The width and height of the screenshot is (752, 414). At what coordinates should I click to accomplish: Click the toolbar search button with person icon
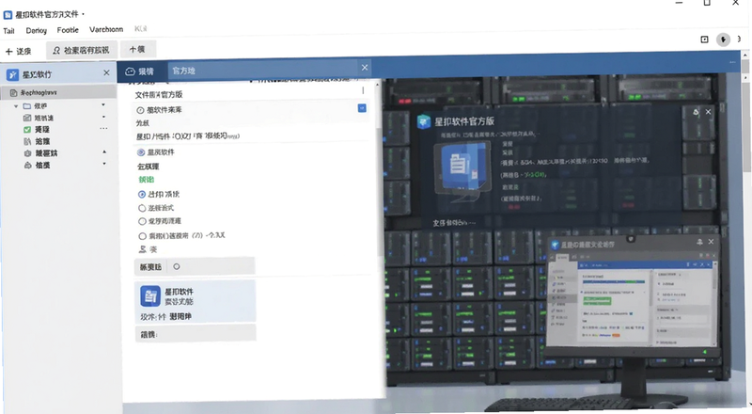[x=81, y=50]
